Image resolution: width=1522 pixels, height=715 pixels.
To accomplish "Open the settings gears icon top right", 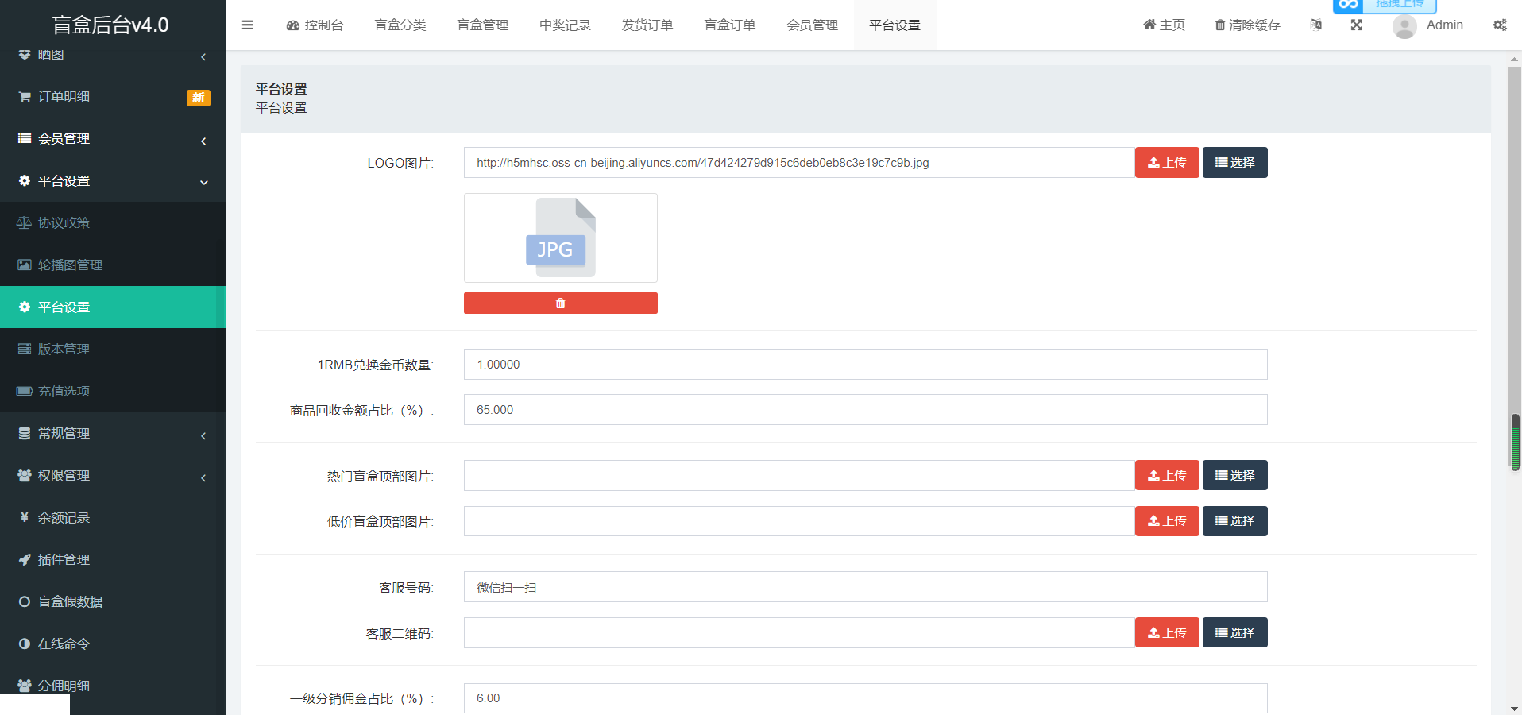I will (1500, 25).
